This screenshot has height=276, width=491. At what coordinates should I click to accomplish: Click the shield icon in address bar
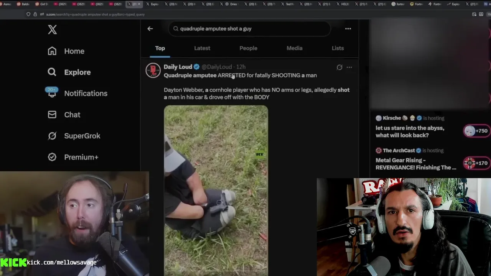point(28,14)
